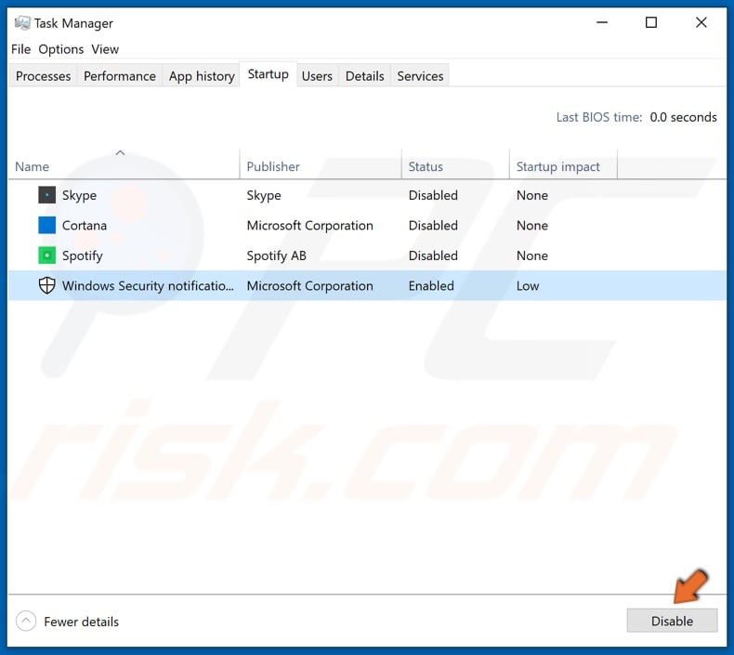Screen dimensions: 734x655
Task: Switch to the App history tab
Action: click(x=202, y=76)
